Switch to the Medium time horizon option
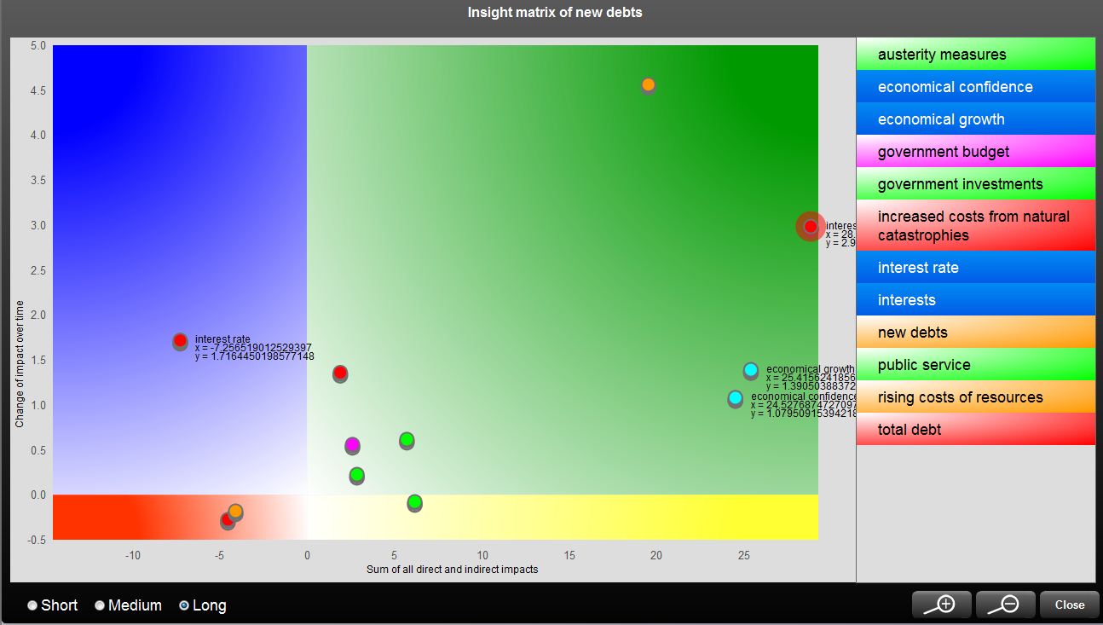The height and width of the screenshot is (625, 1103). (100, 605)
